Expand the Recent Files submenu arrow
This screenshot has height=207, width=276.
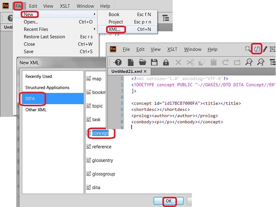(x=94, y=29)
